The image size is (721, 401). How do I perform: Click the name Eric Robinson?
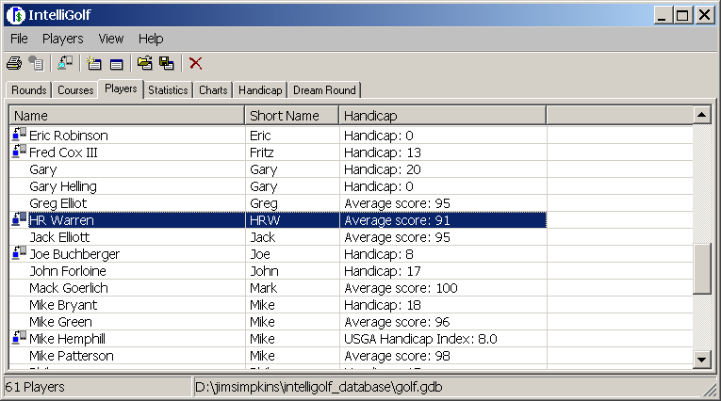pos(69,136)
